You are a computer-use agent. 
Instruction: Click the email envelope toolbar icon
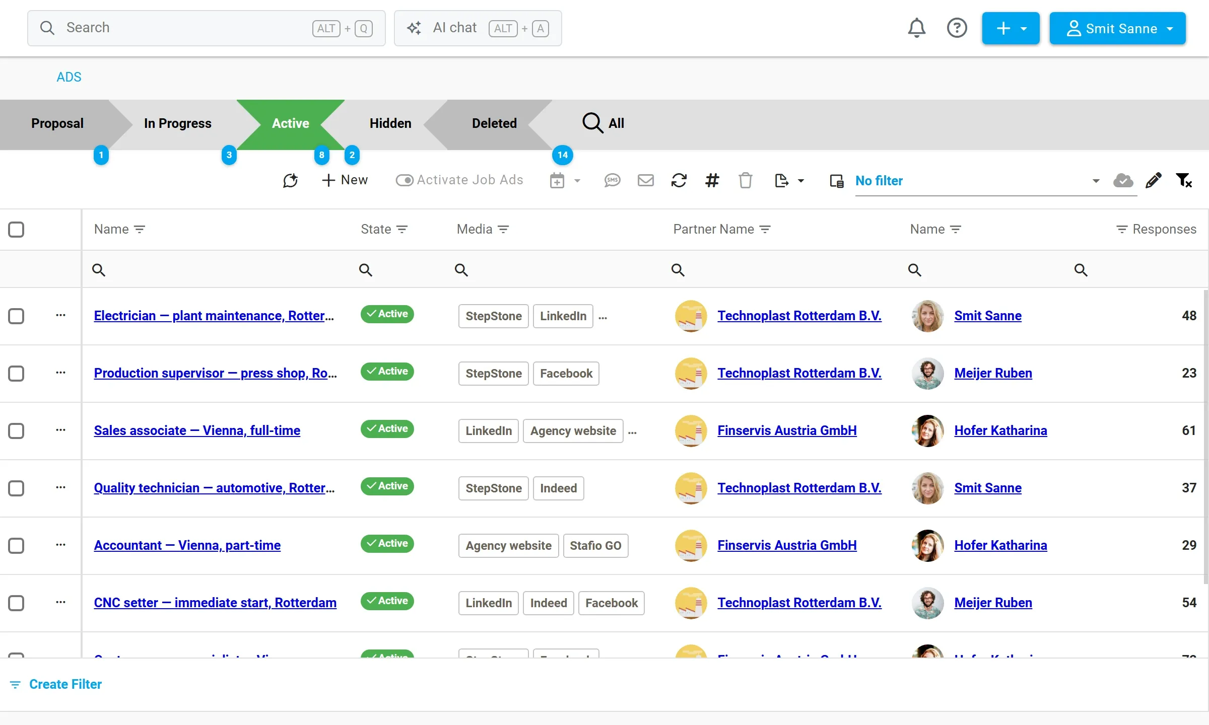[645, 180]
